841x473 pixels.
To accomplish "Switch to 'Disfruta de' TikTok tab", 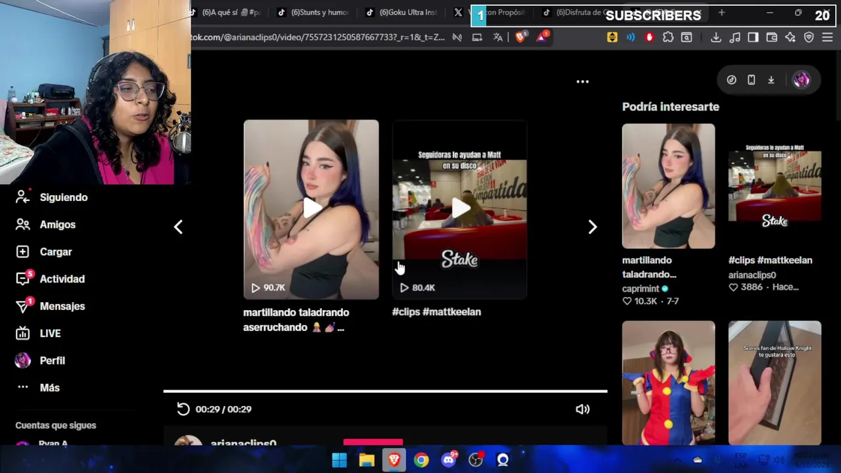I will point(578,12).
